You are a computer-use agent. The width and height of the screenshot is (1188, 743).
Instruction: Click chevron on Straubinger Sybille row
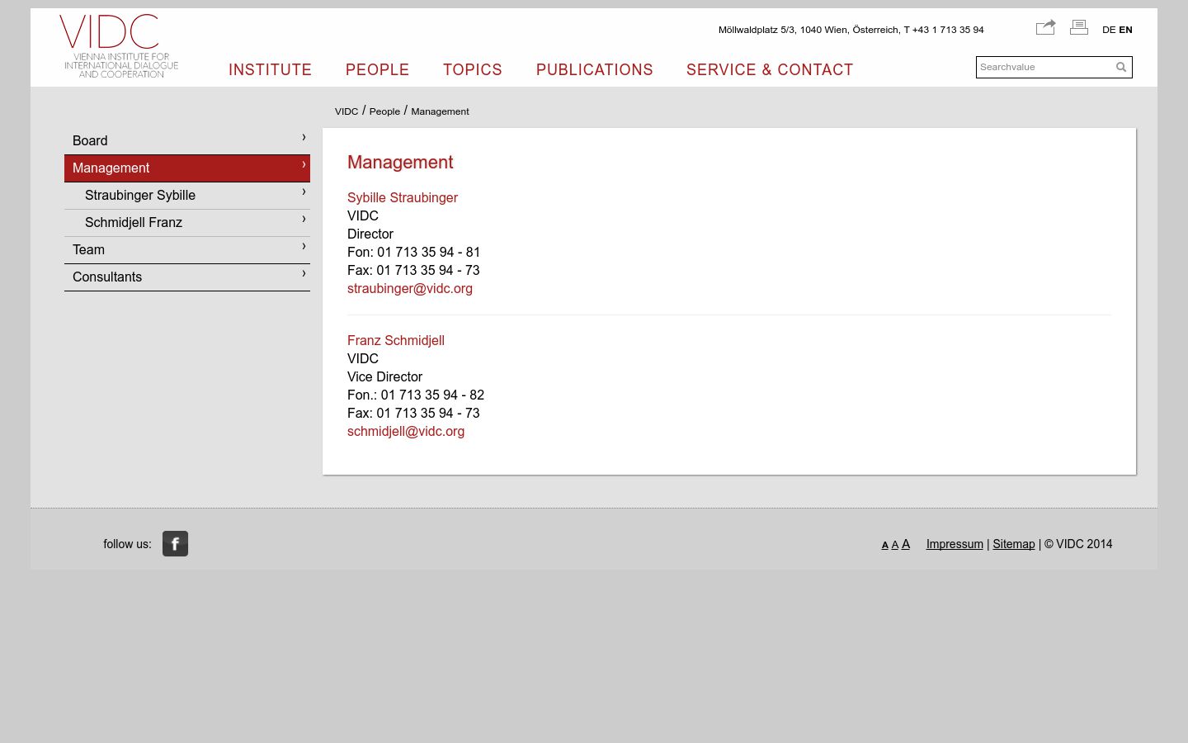click(304, 192)
